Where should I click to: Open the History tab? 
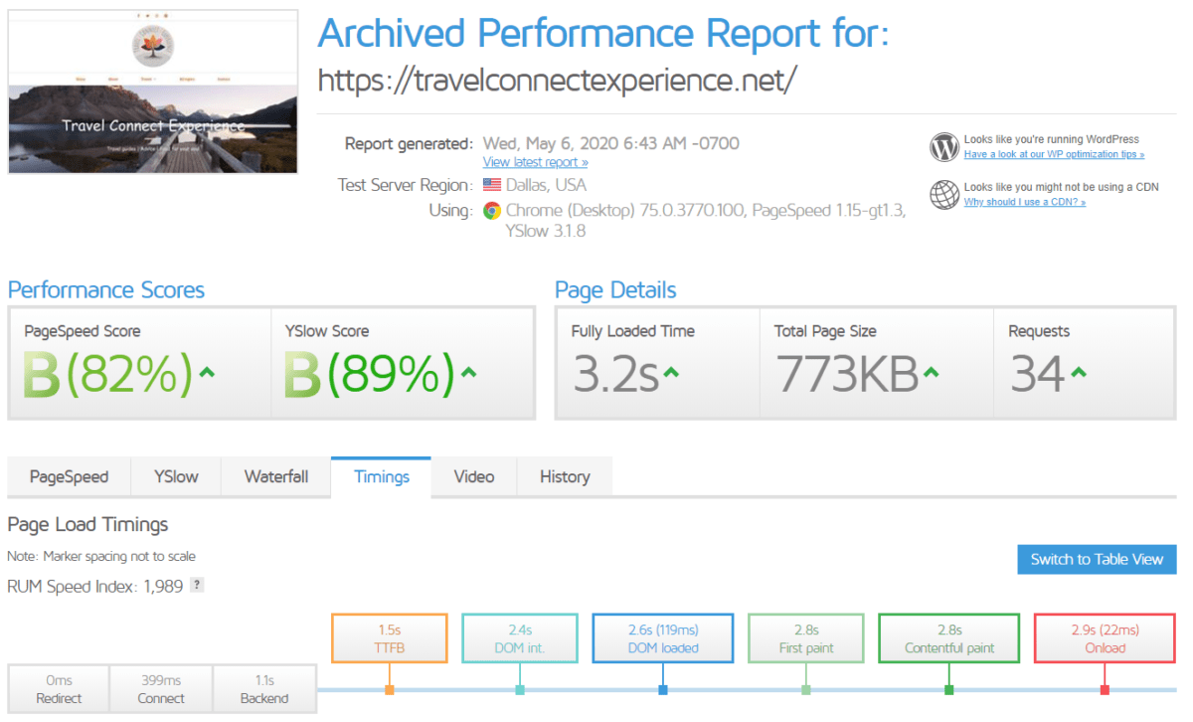coord(565,476)
